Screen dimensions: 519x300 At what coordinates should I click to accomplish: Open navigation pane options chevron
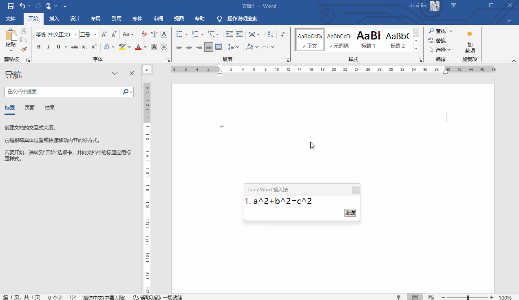[115, 74]
